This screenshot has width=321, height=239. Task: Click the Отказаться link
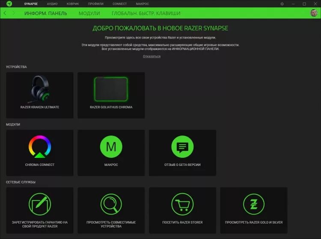pos(152,56)
